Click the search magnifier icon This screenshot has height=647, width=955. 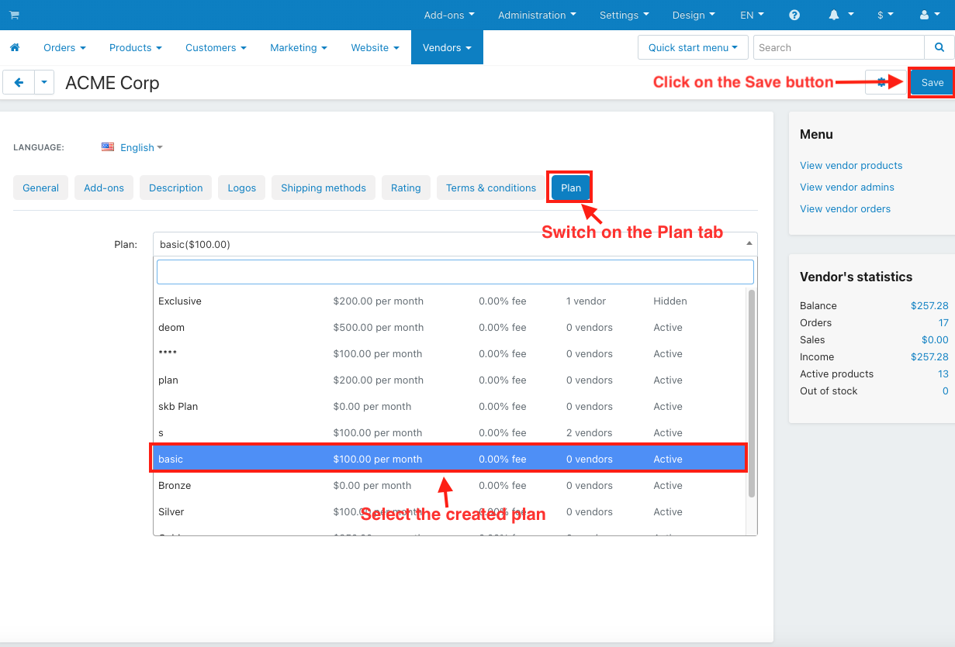[939, 48]
